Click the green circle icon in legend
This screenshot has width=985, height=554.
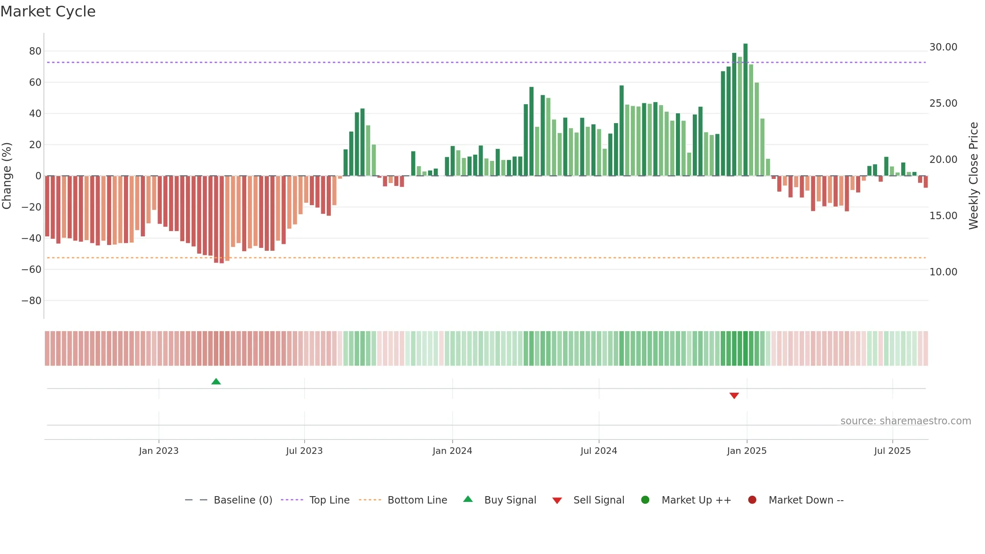pos(645,500)
